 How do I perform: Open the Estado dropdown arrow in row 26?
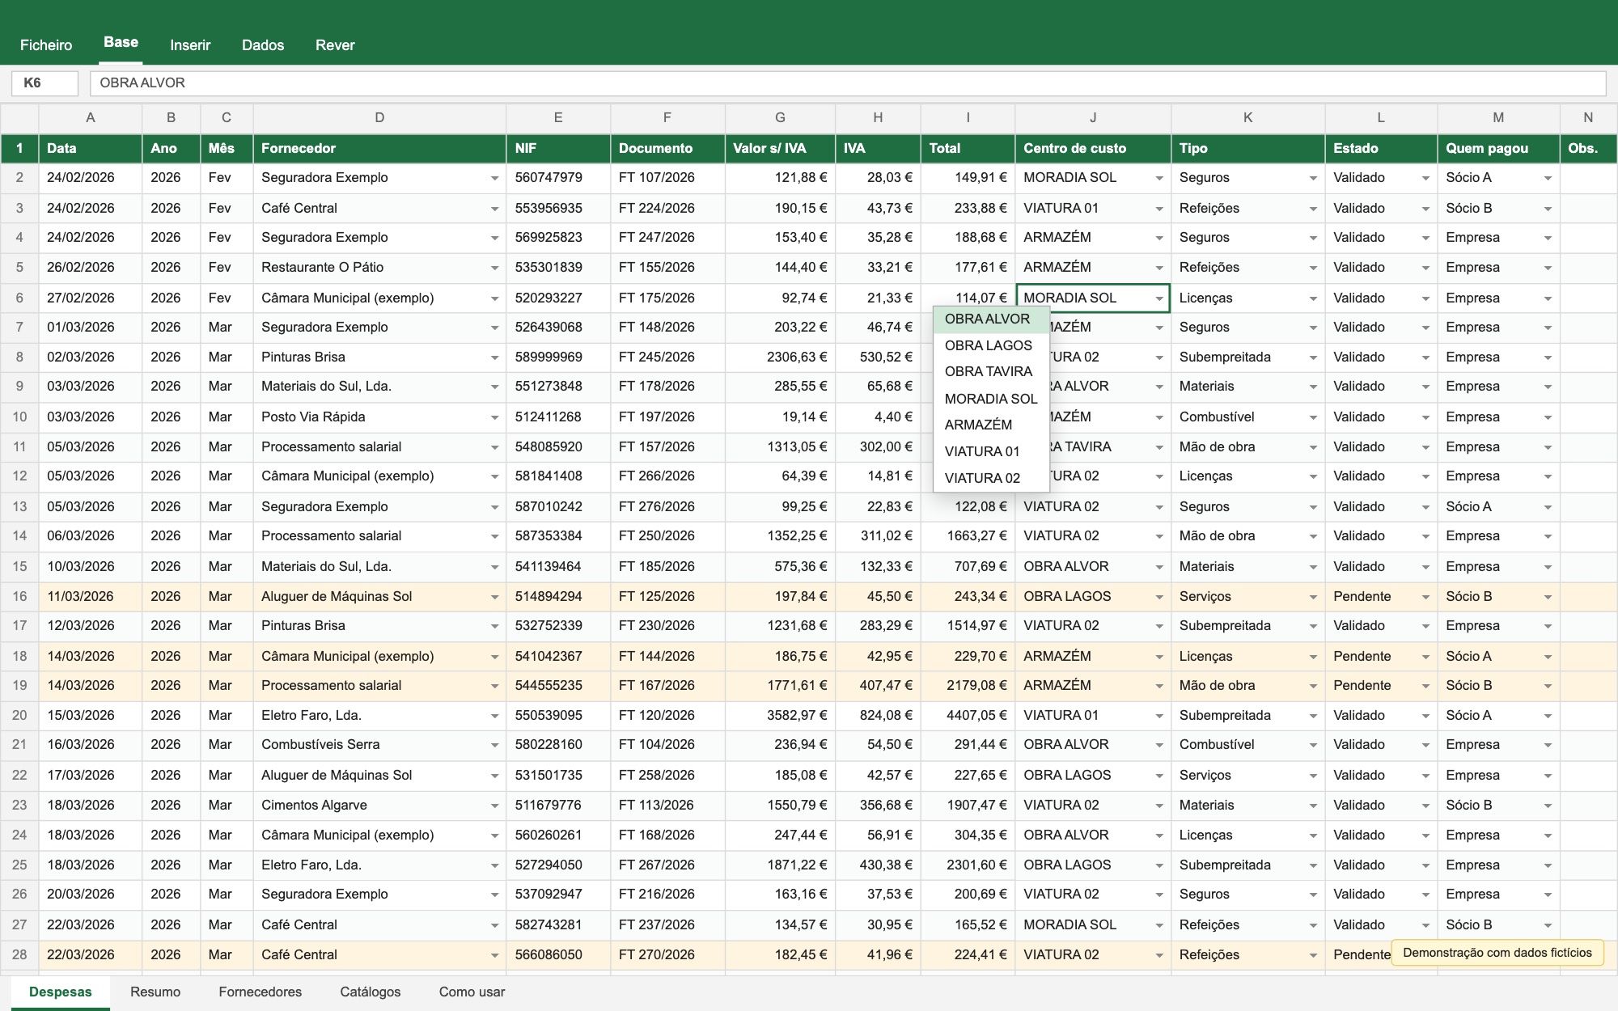(1425, 895)
